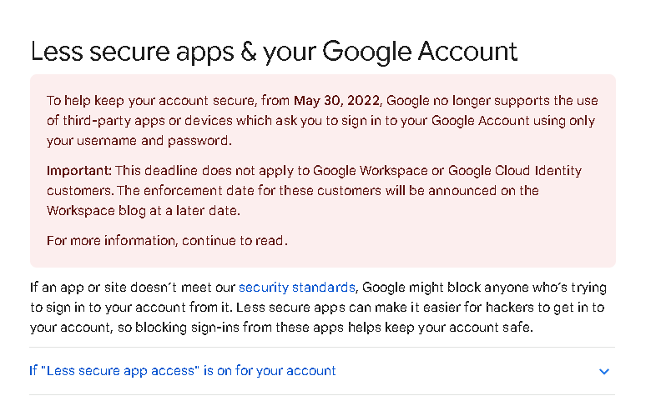The width and height of the screenshot is (661, 406).
Task: Click the bold "Important:" label
Action: [x=78, y=171]
